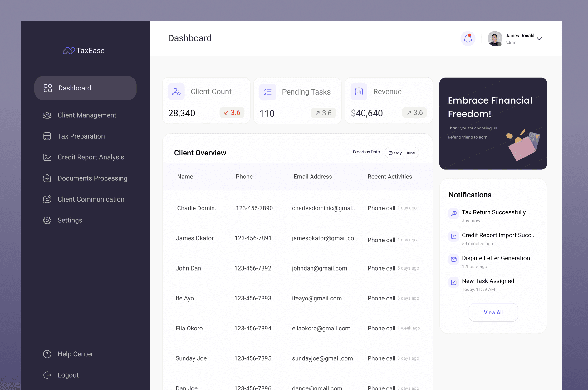Screen dimensions: 588x390
Task: Click the Recent Activities column header
Action: click(x=390, y=177)
